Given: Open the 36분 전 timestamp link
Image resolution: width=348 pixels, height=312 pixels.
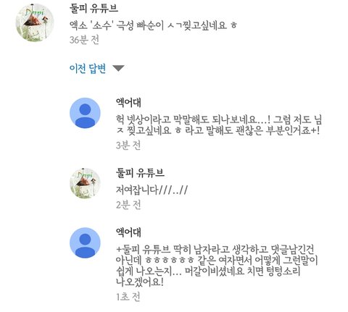Looking at the screenshot, I should tap(84, 40).
